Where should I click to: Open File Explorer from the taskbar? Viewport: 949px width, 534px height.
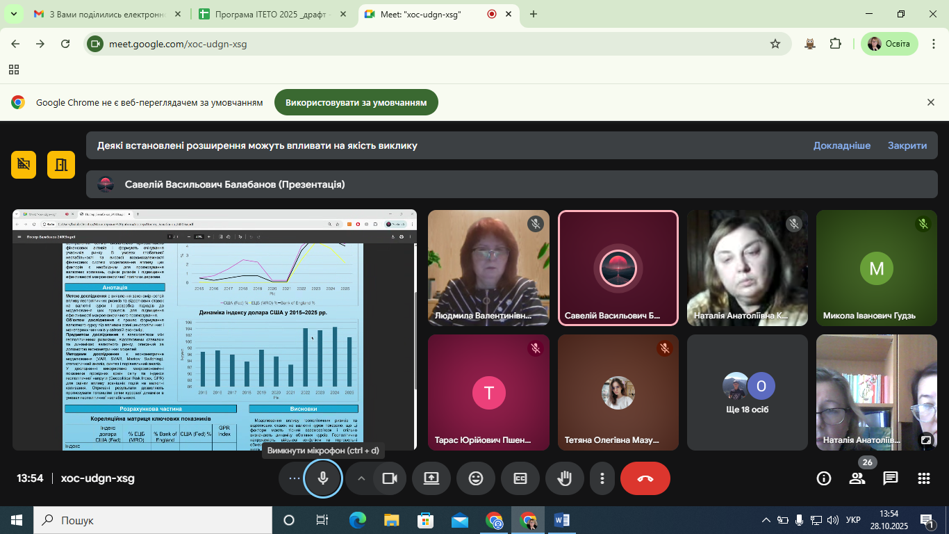392,520
